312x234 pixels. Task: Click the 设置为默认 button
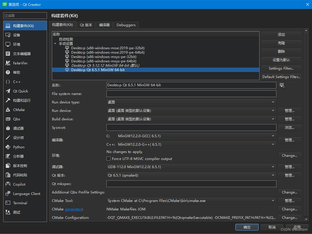pyautogui.click(x=281, y=60)
